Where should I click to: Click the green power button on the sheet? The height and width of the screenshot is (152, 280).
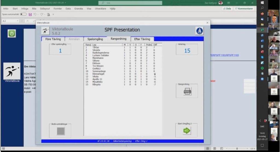(x=11, y=33)
